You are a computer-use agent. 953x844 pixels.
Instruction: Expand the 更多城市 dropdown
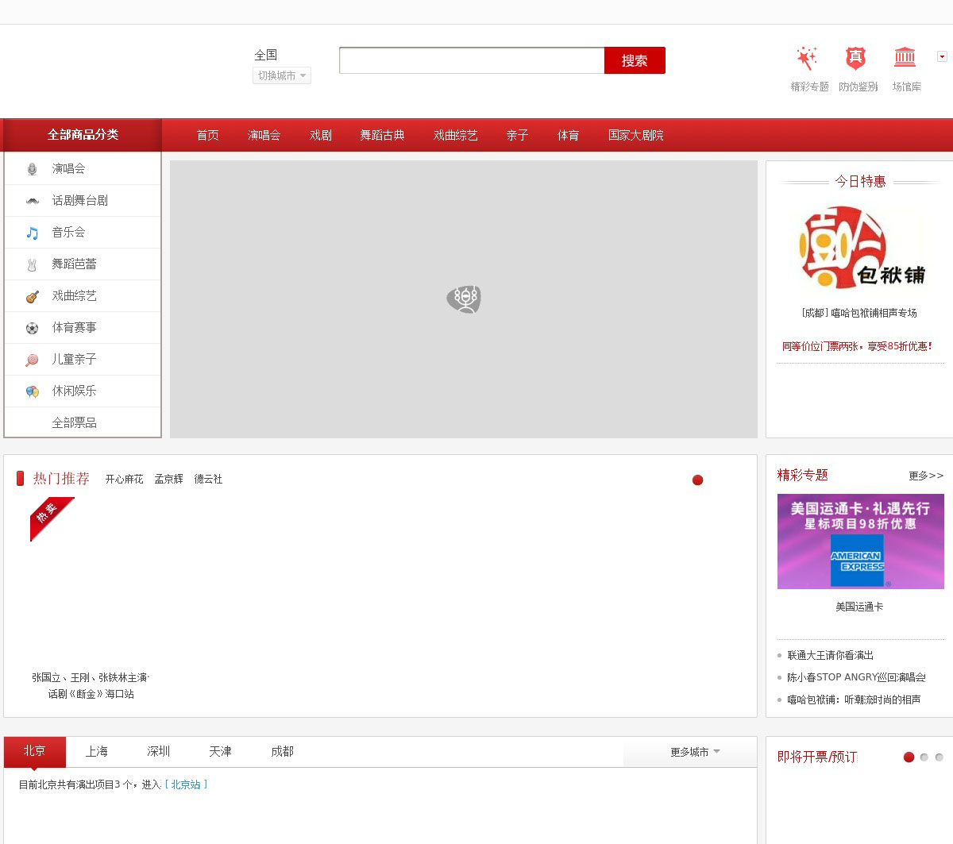click(694, 752)
